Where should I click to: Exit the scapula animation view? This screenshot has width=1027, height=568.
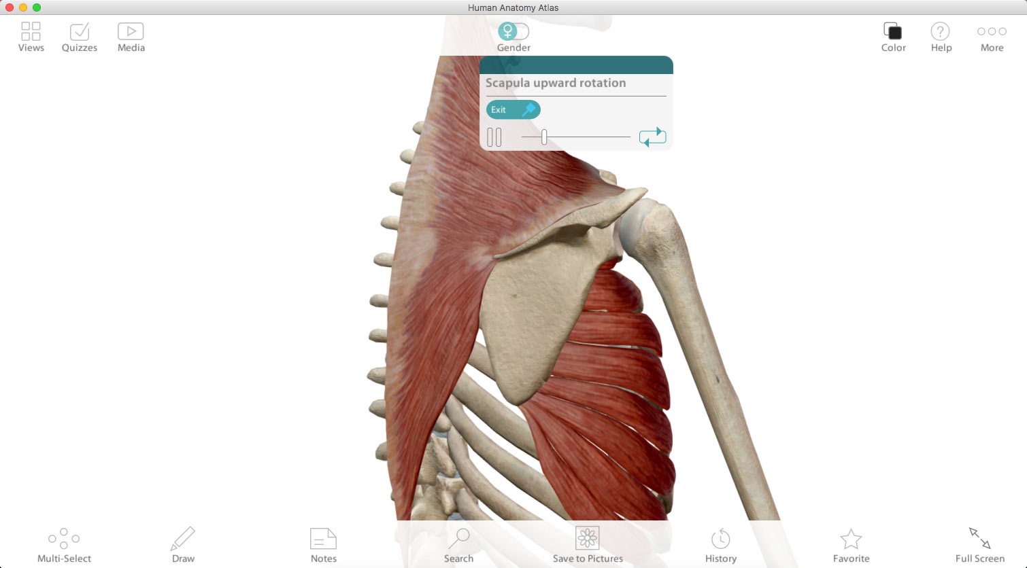point(513,109)
